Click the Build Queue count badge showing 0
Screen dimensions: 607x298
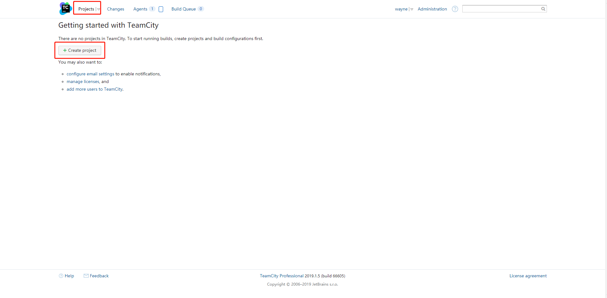coord(201,9)
